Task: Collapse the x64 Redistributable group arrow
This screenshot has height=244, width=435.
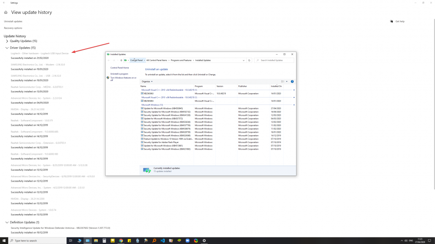Action: point(294,90)
